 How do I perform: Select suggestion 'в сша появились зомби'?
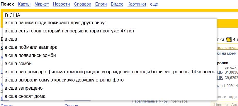tap(110, 55)
